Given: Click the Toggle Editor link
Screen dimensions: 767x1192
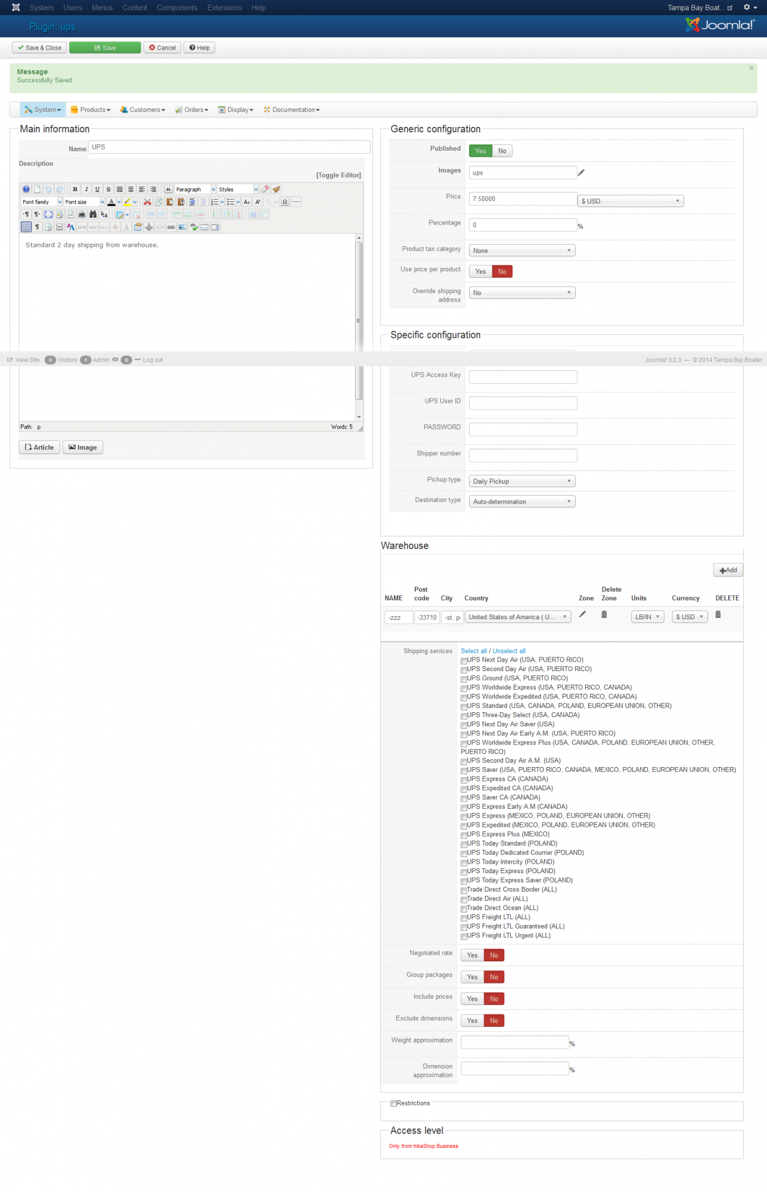Looking at the screenshot, I should pyautogui.click(x=339, y=175).
